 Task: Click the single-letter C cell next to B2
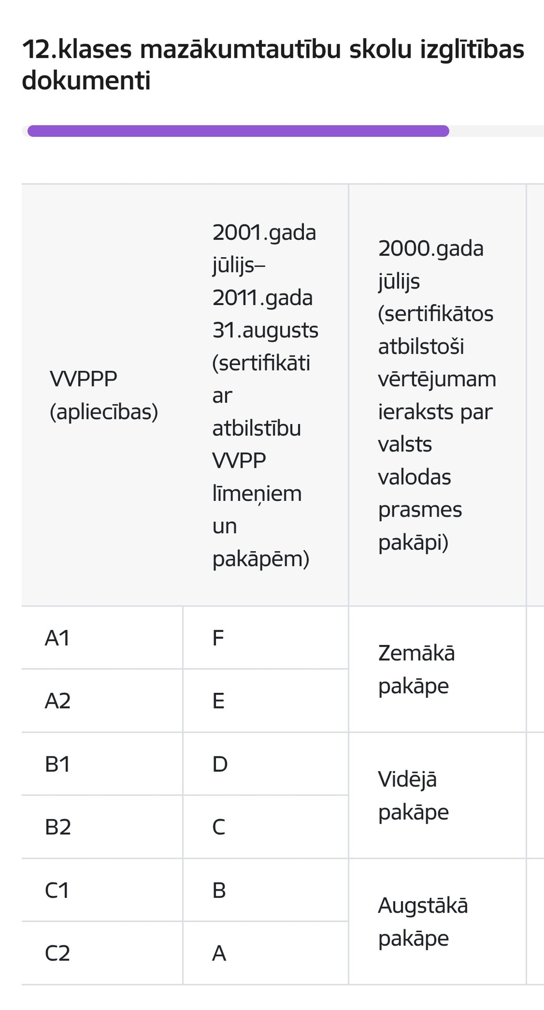tap(219, 827)
